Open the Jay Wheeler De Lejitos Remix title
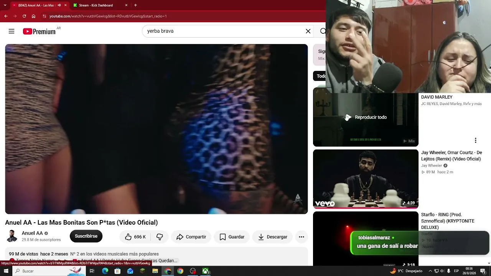Screen dimensions: 491x276 click(451, 156)
